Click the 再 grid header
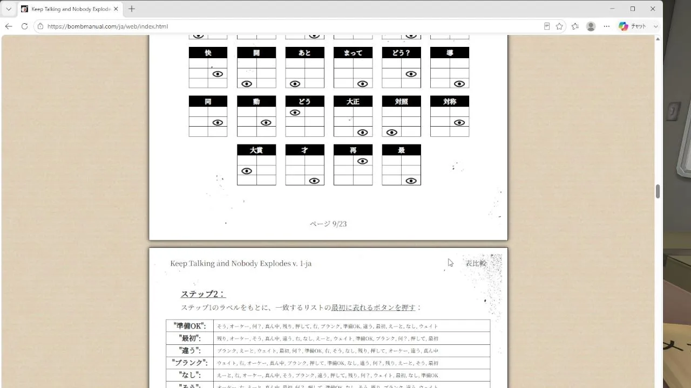 click(x=353, y=150)
